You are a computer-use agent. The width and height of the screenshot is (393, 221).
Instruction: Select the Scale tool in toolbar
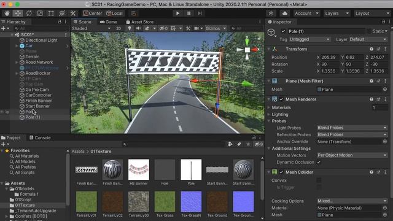(x=40, y=14)
